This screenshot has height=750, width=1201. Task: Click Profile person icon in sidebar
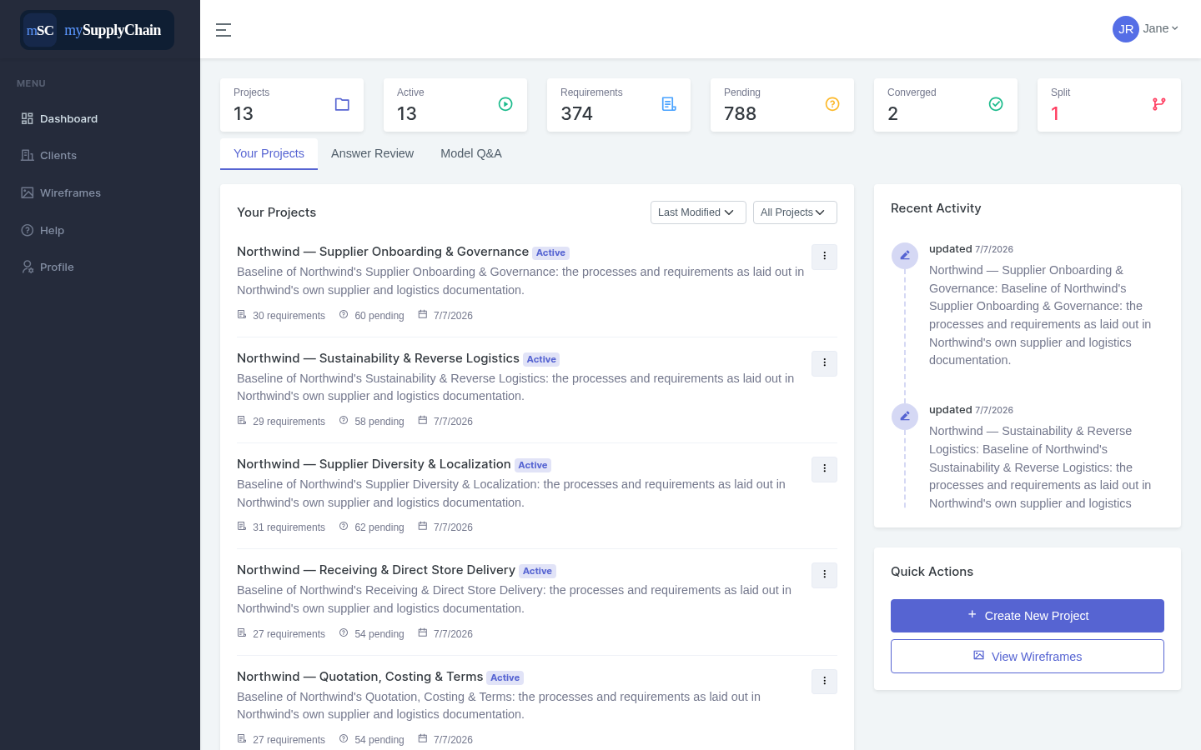pos(28,267)
